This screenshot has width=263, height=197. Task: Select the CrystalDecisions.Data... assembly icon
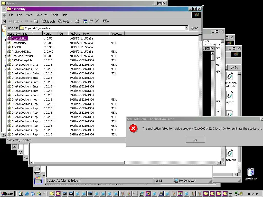click(x=10, y=73)
